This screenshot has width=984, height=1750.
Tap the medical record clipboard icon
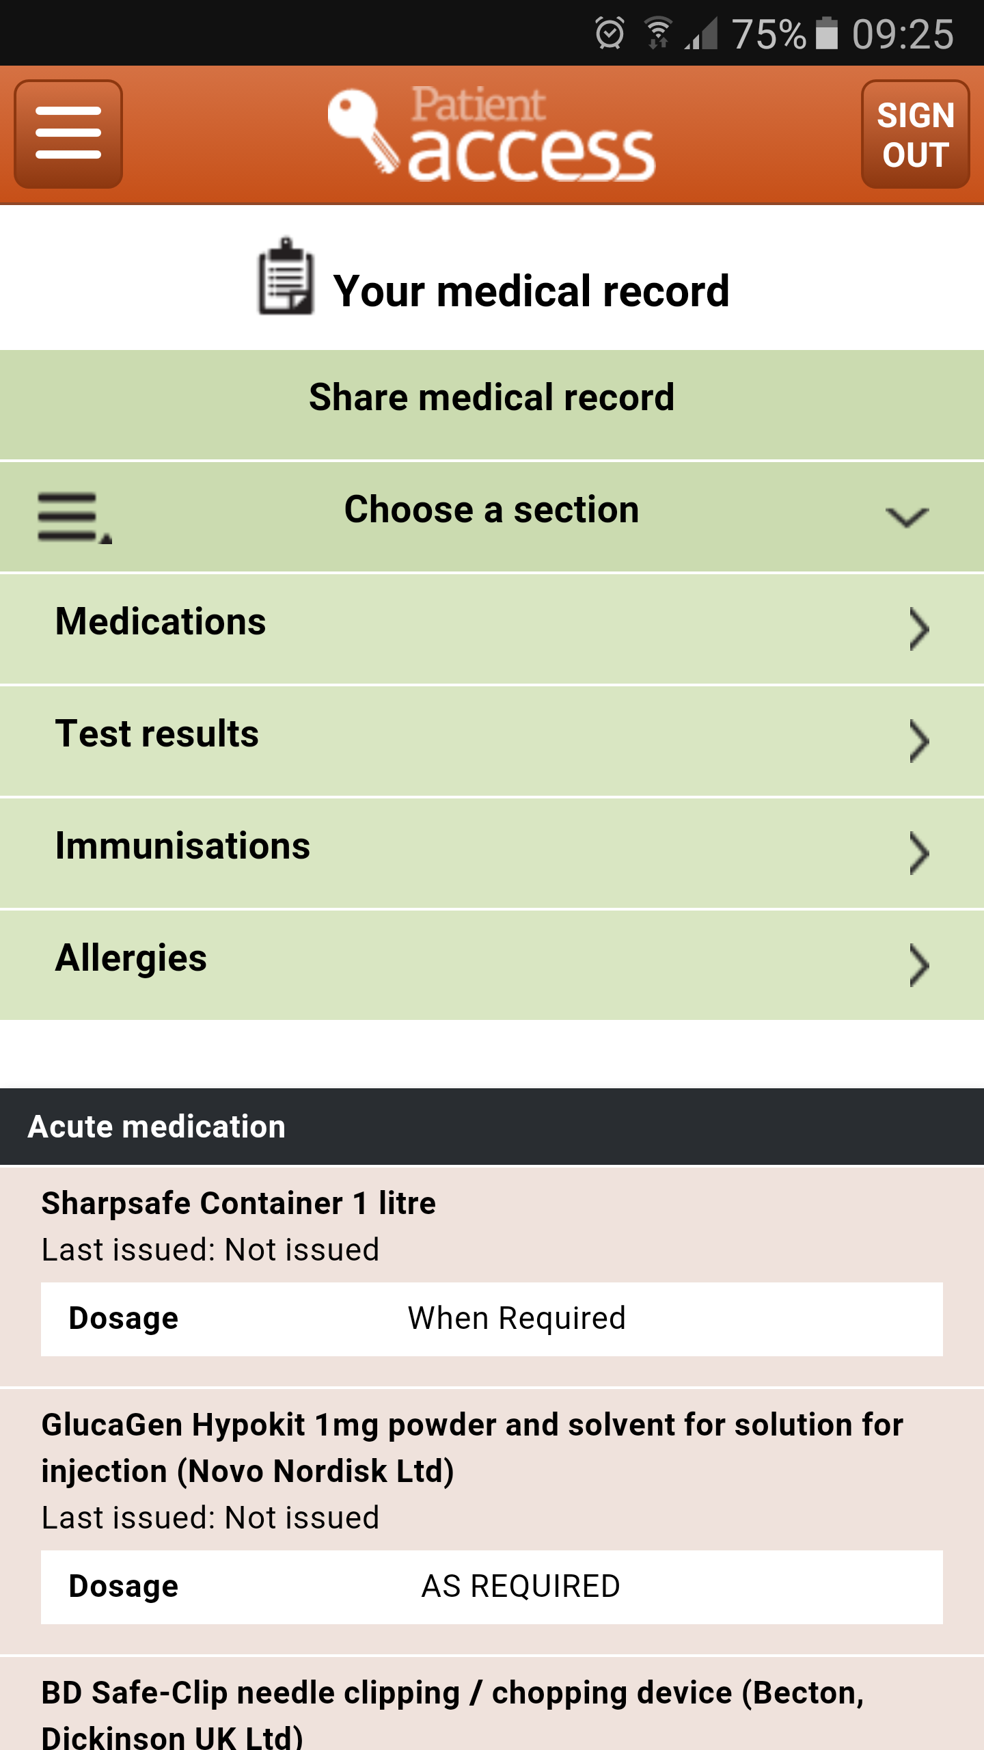click(286, 277)
